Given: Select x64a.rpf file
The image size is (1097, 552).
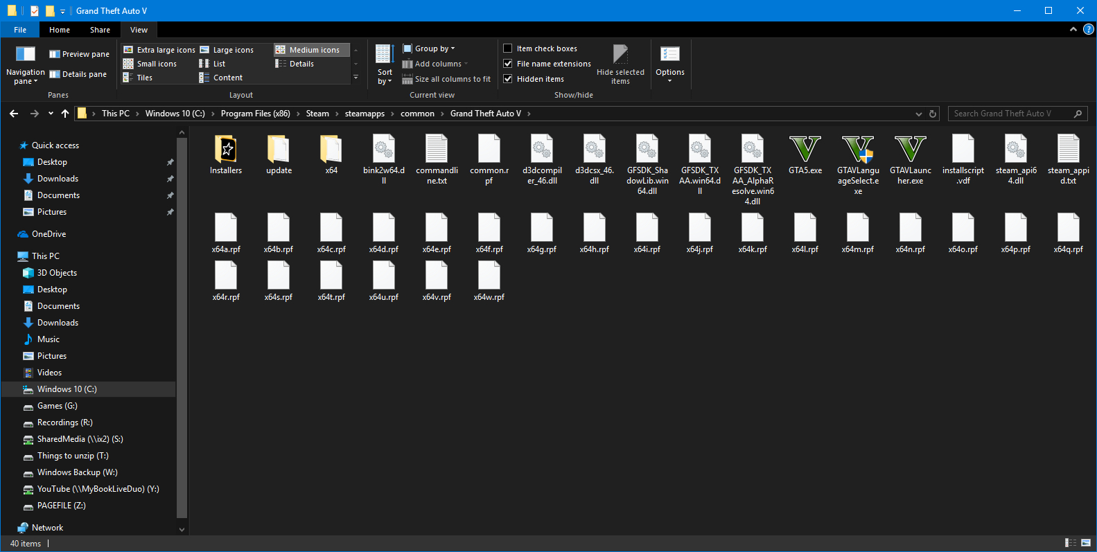Looking at the screenshot, I should point(226,233).
